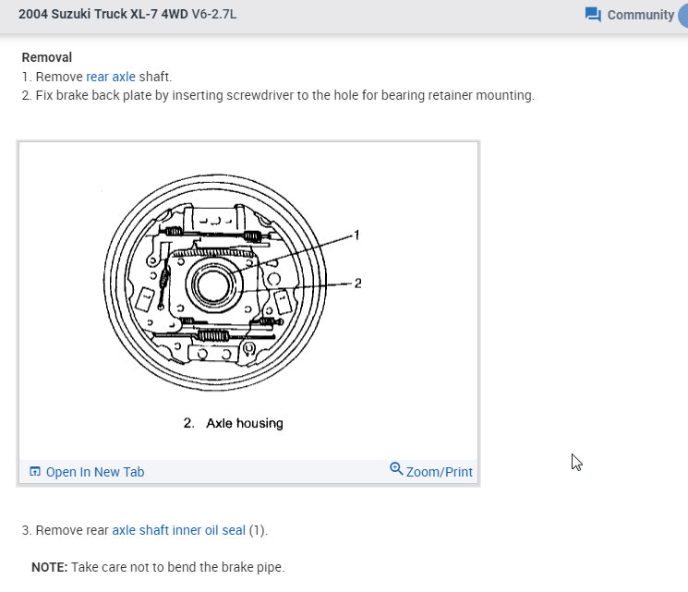Click the Zoom/Print magnifier icon
Image resolution: width=688 pixels, height=592 pixels.
tap(396, 468)
